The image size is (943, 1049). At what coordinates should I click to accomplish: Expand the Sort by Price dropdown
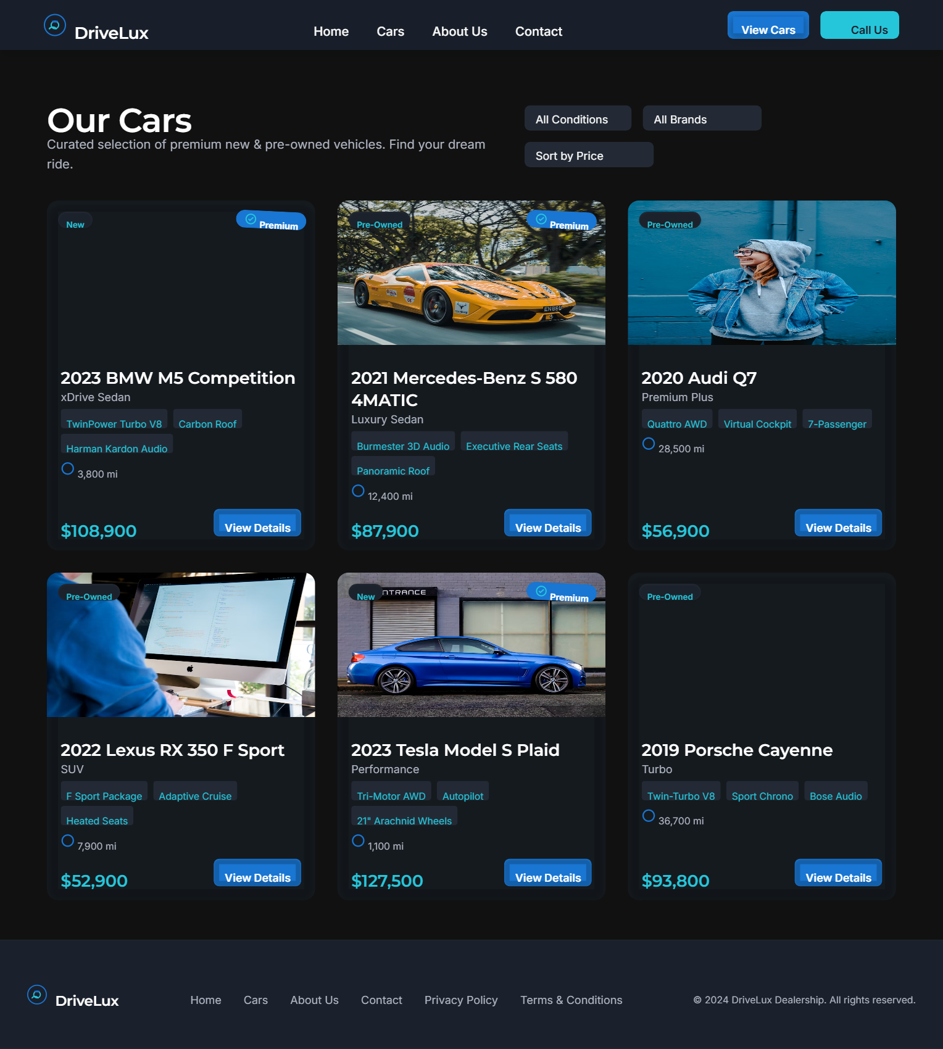point(589,155)
